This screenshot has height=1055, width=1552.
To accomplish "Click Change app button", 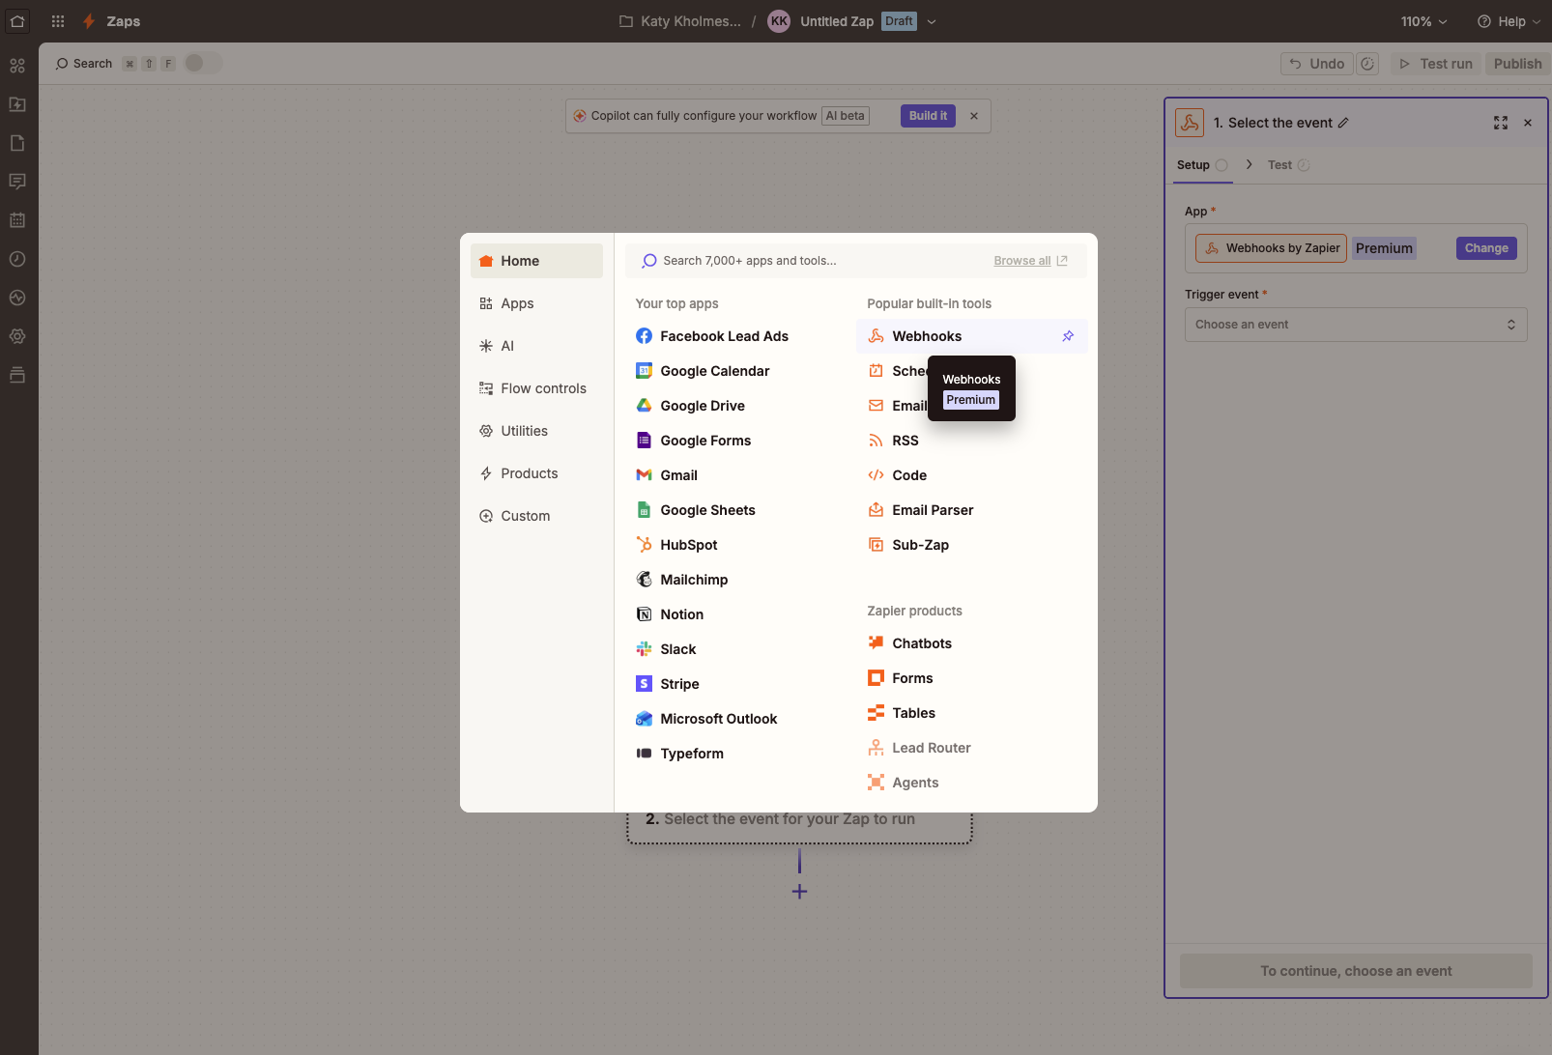I will pyautogui.click(x=1486, y=248).
